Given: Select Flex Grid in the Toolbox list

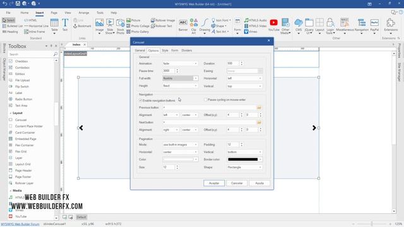Looking at the screenshot, I should pos(21,151).
